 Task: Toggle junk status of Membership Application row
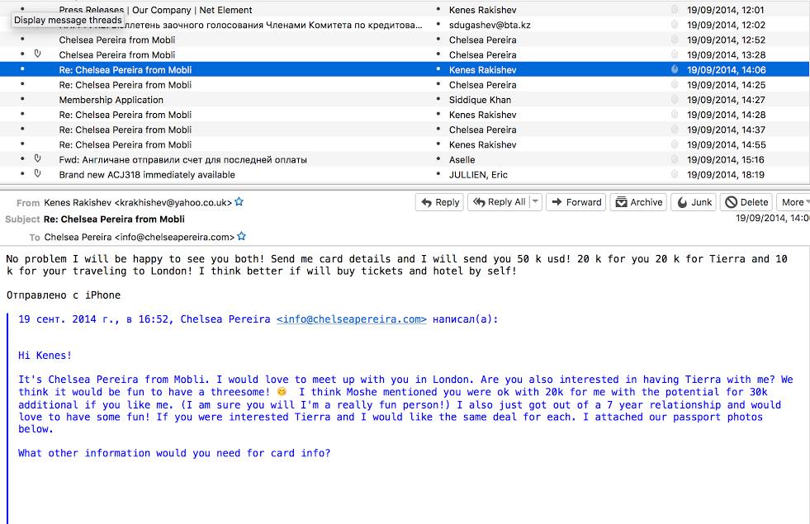(675, 100)
